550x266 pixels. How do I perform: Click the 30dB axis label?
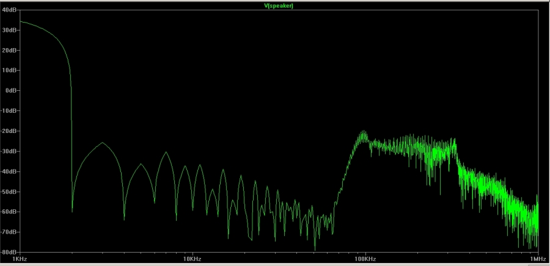coord(9,30)
